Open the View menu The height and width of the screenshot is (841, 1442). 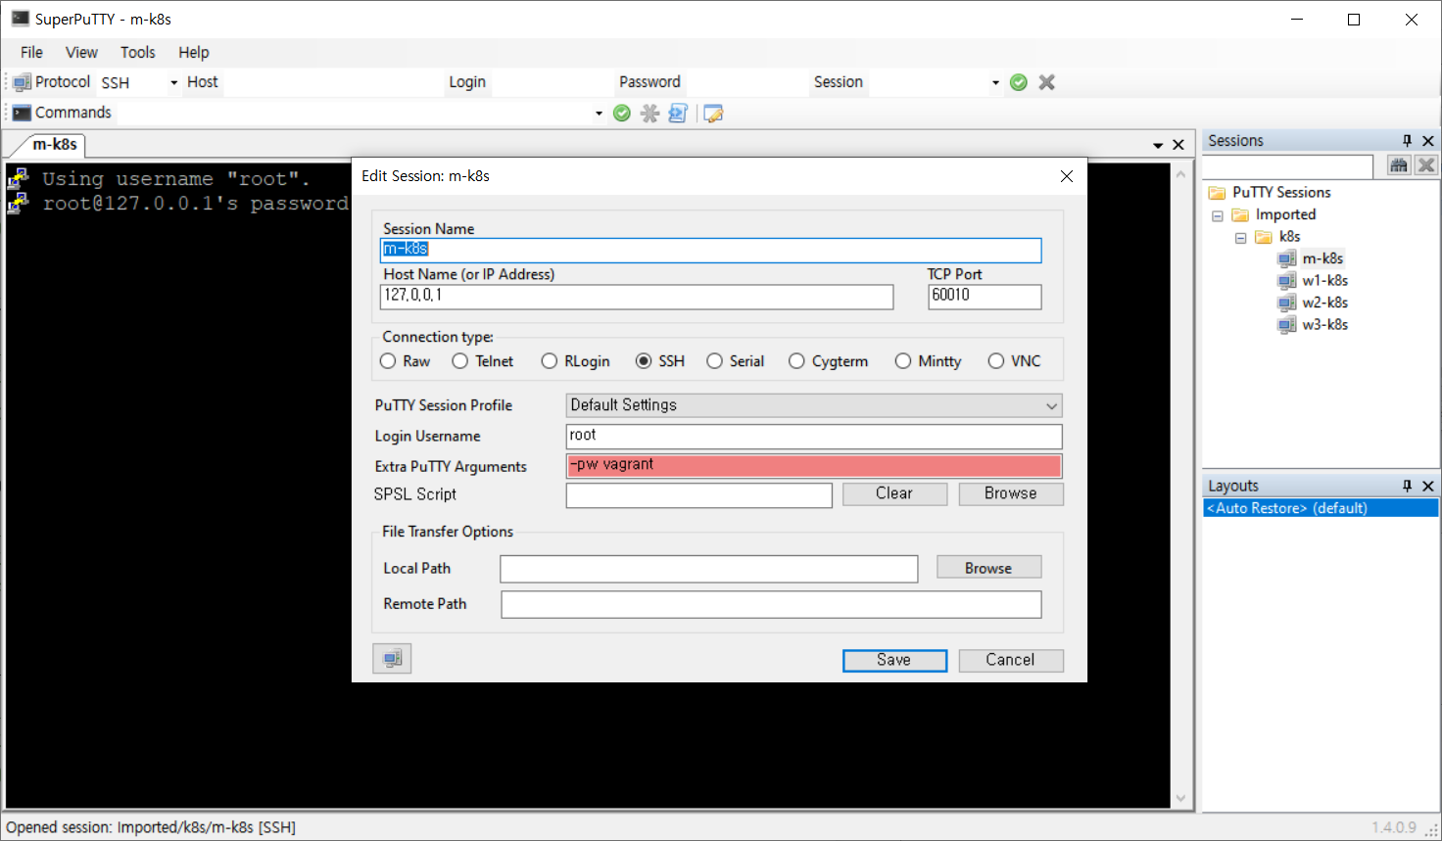click(81, 52)
